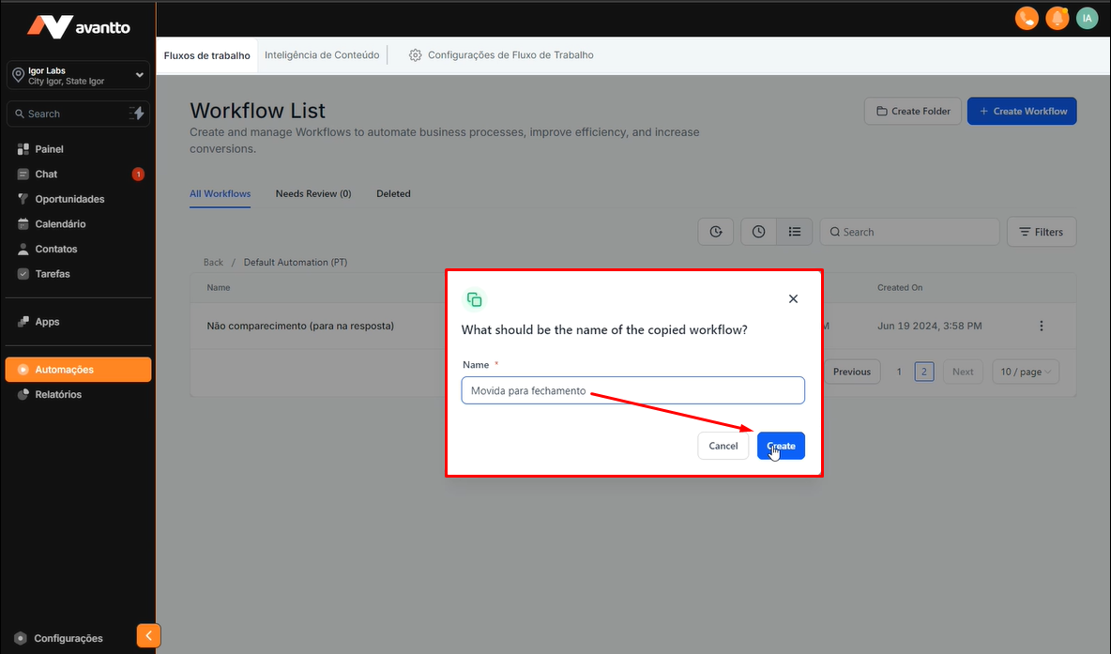The height and width of the screenshot is (654, 1111).
Task: Open the Filters panel
Action: click(x=1041, y=232)
